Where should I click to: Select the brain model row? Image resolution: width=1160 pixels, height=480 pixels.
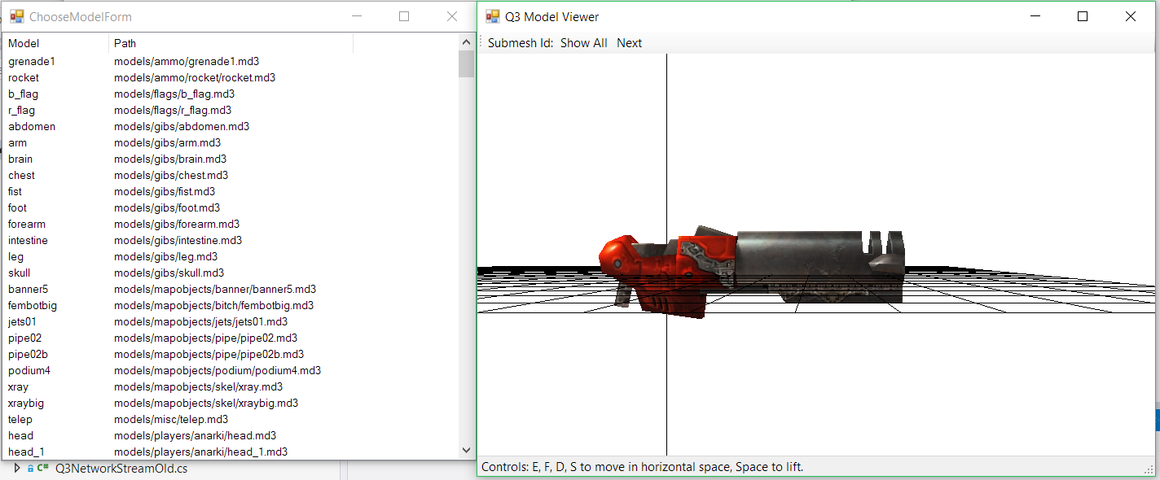coord(231,159)
